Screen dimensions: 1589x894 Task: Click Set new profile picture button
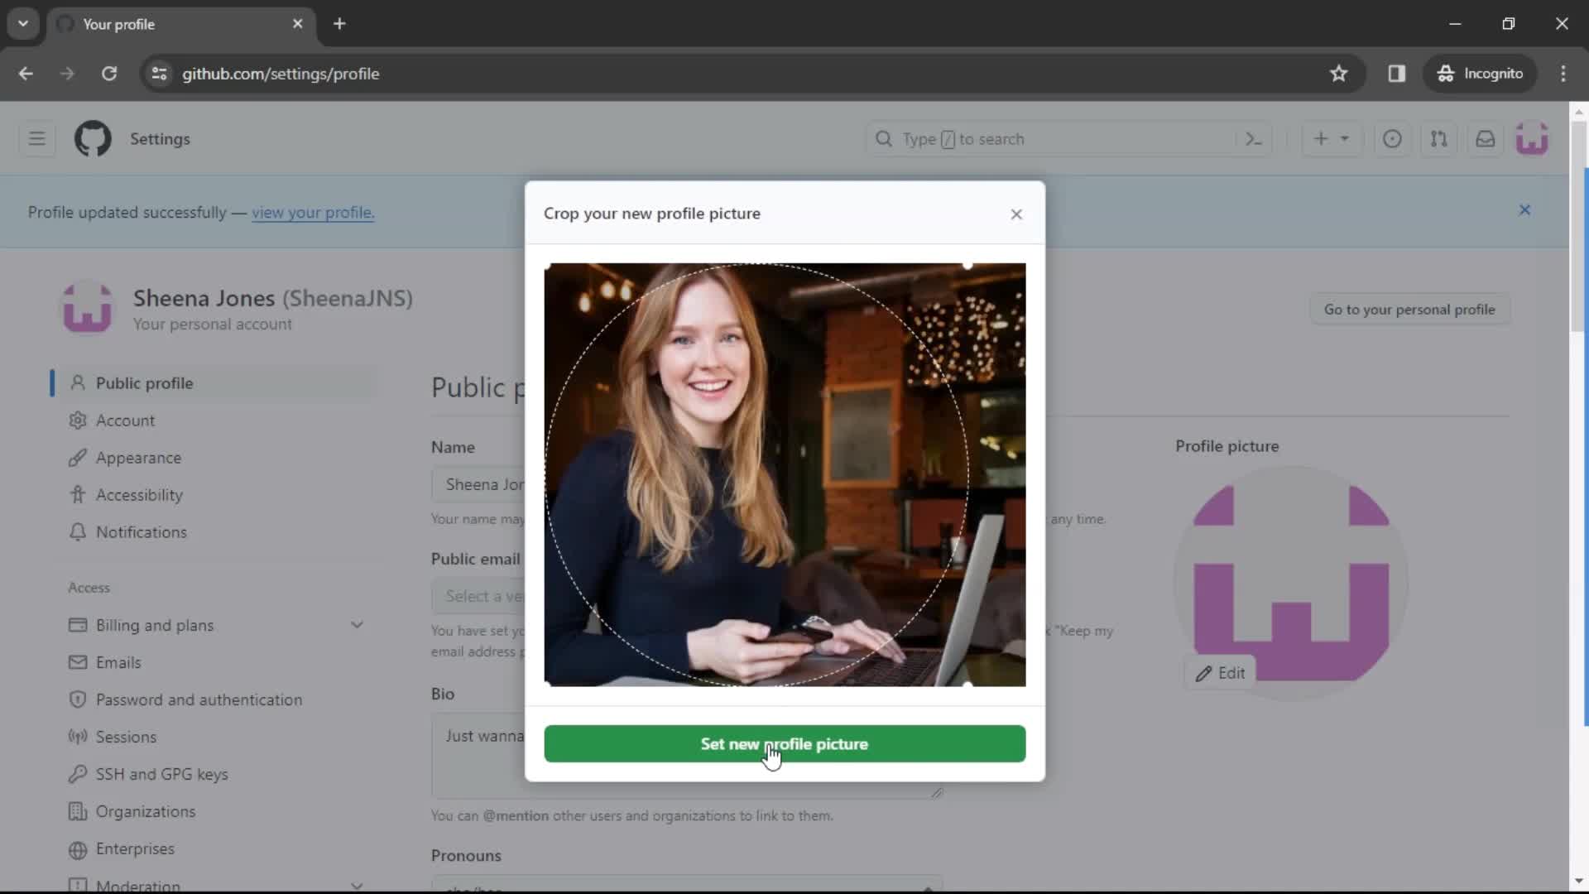tap(785, 743)
